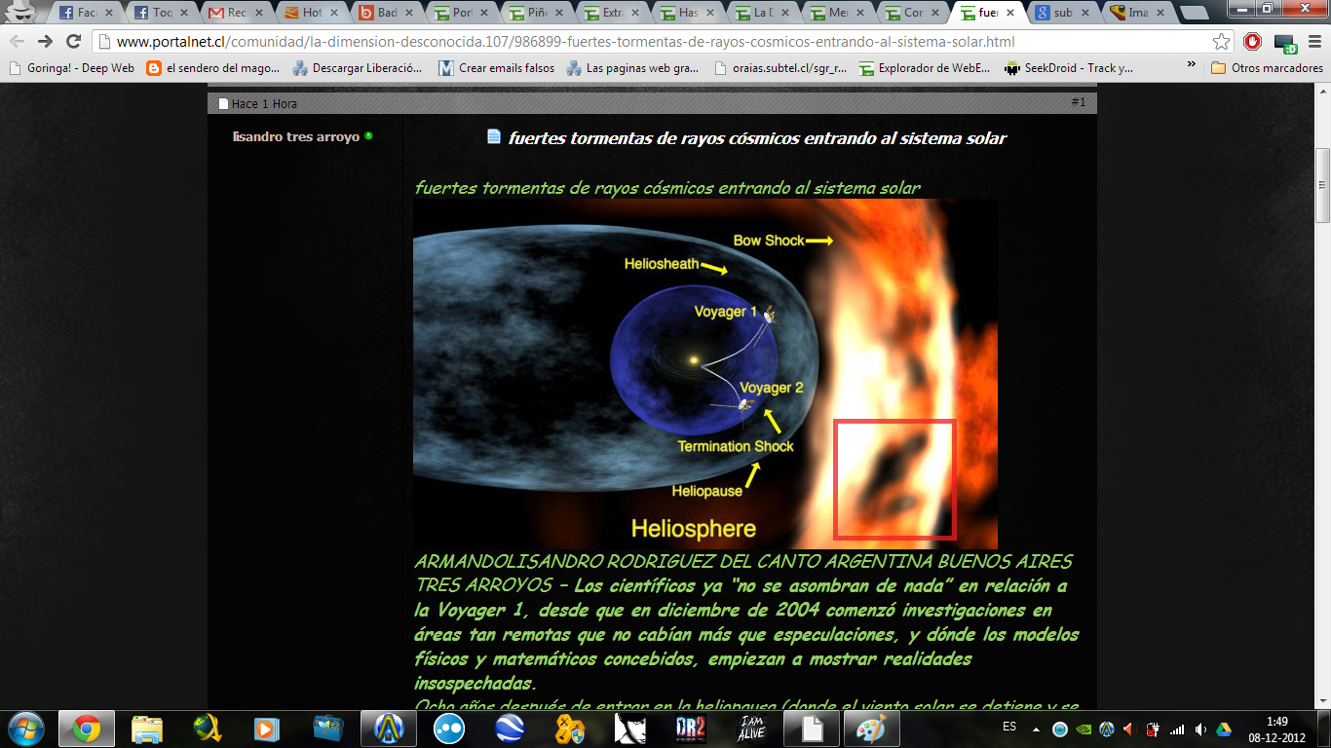Open the Crear emails falsos bookmark
This screenshot has height=748, width=1331.
(x=497, y=68)
